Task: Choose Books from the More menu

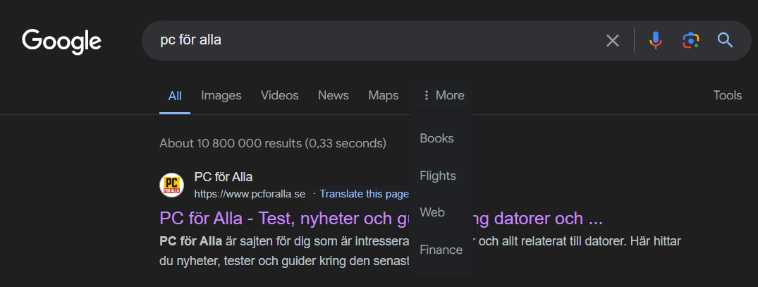Action: click(436, 139)
